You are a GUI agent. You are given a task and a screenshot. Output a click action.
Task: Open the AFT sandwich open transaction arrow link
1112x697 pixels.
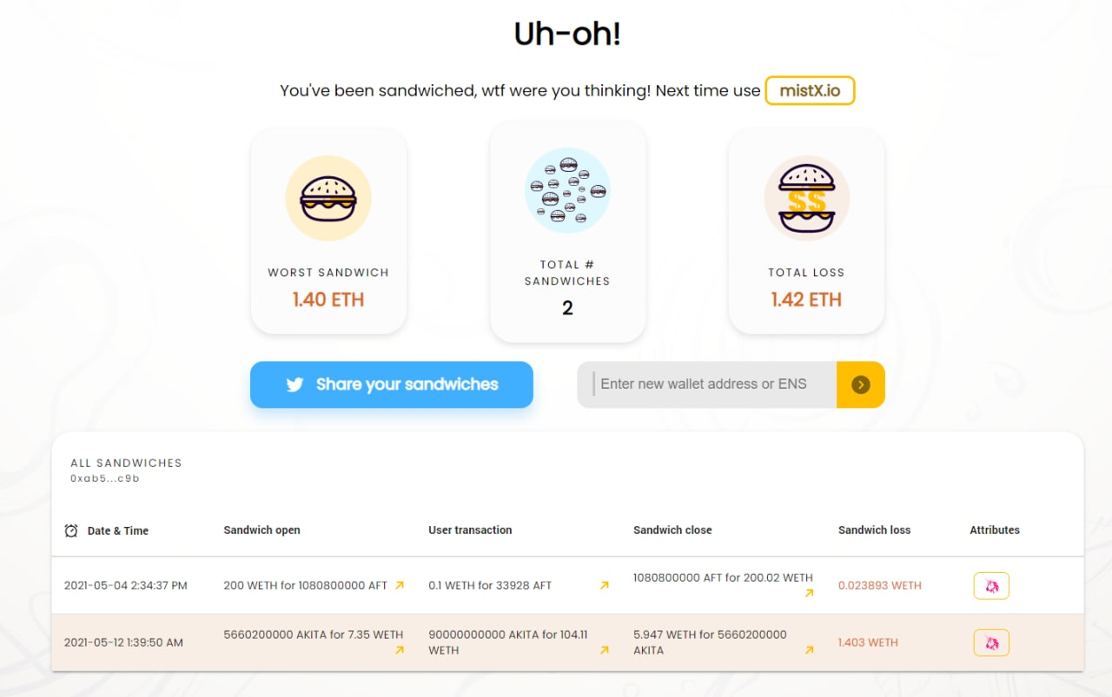[400, 585]
